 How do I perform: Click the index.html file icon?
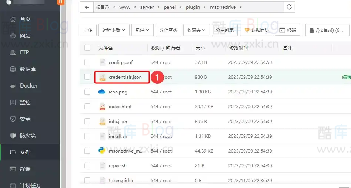coord(102,106)
